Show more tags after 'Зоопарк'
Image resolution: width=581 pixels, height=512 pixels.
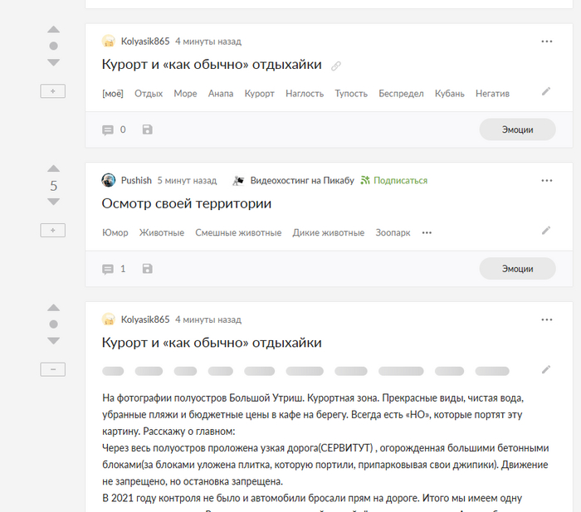427,232
